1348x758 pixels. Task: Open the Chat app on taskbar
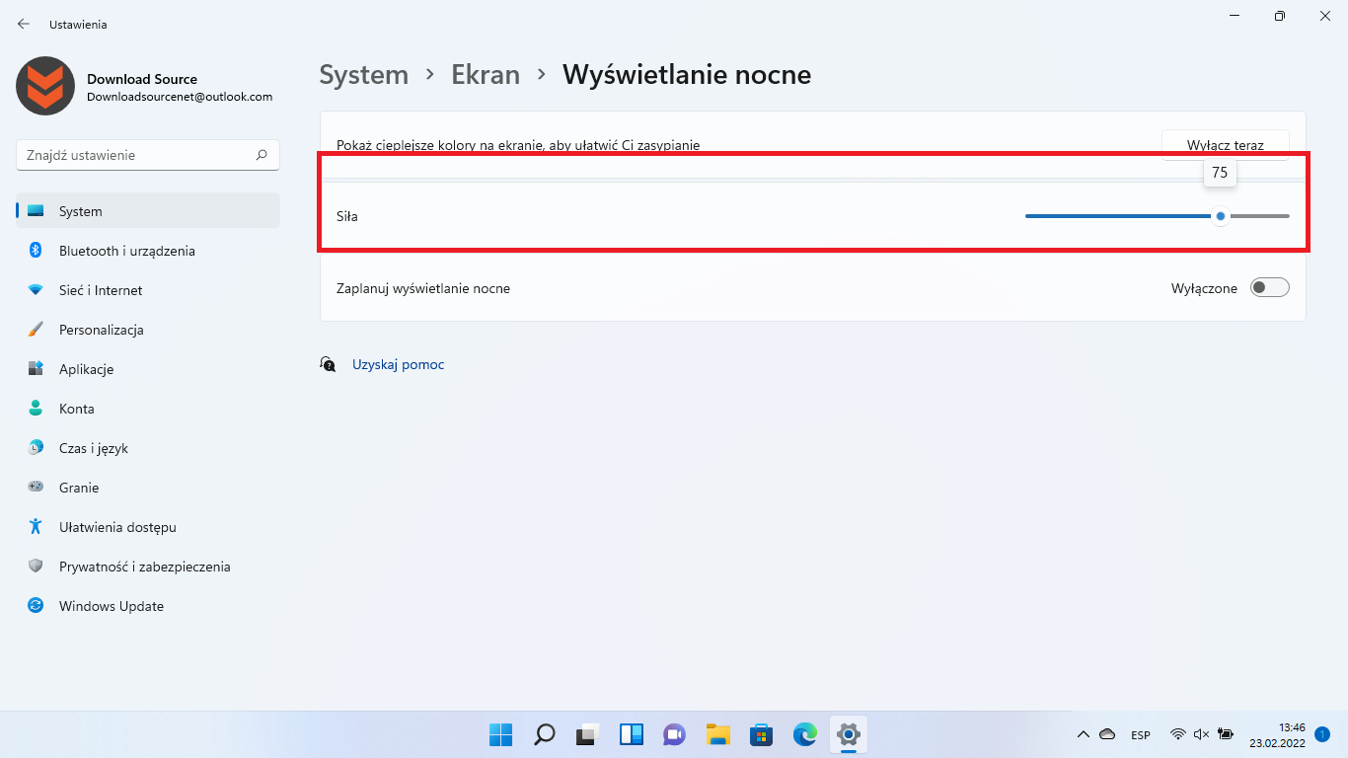point(675,734)
